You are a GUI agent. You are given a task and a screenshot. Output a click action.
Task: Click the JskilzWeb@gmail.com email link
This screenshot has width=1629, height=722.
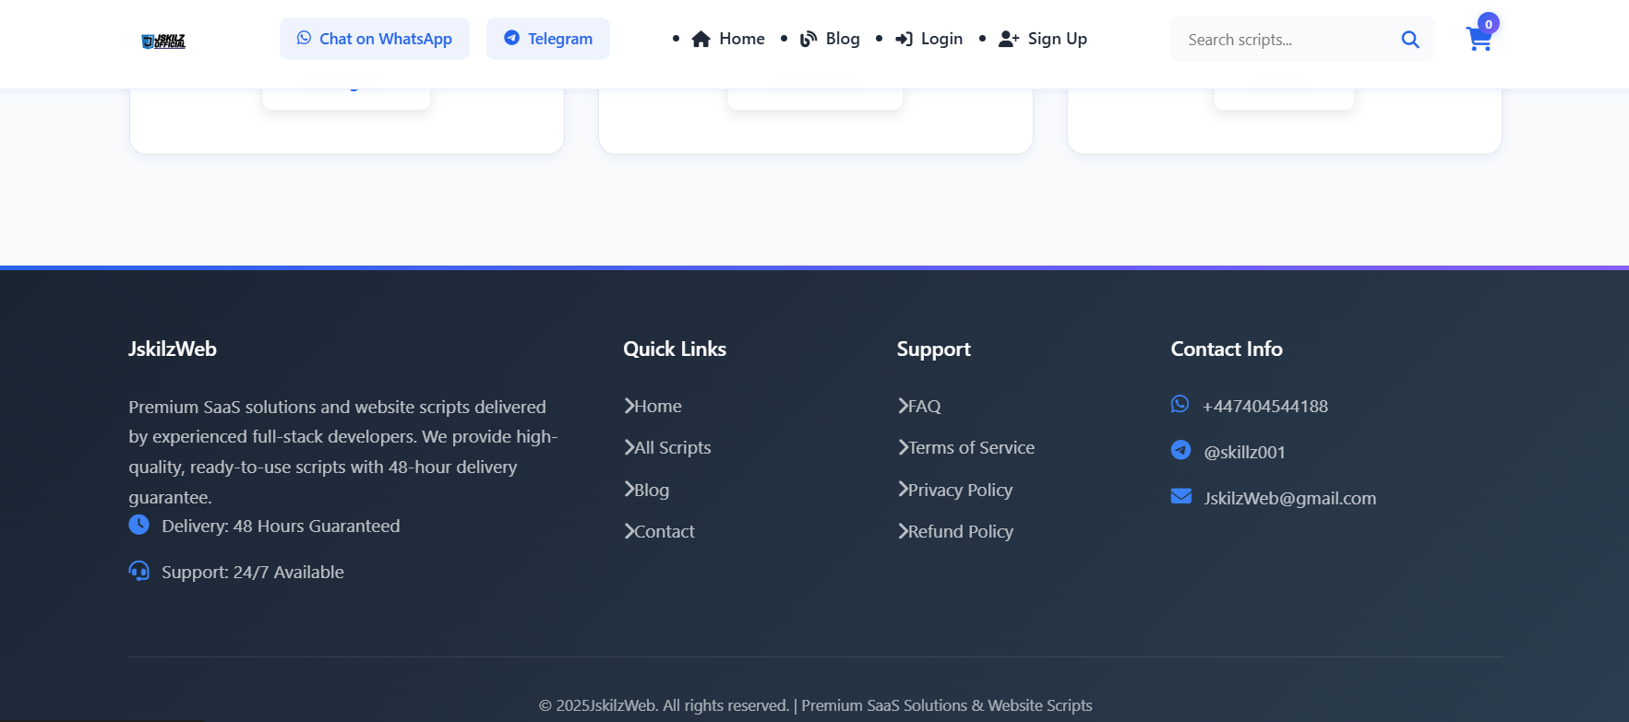click(1289, 498)
